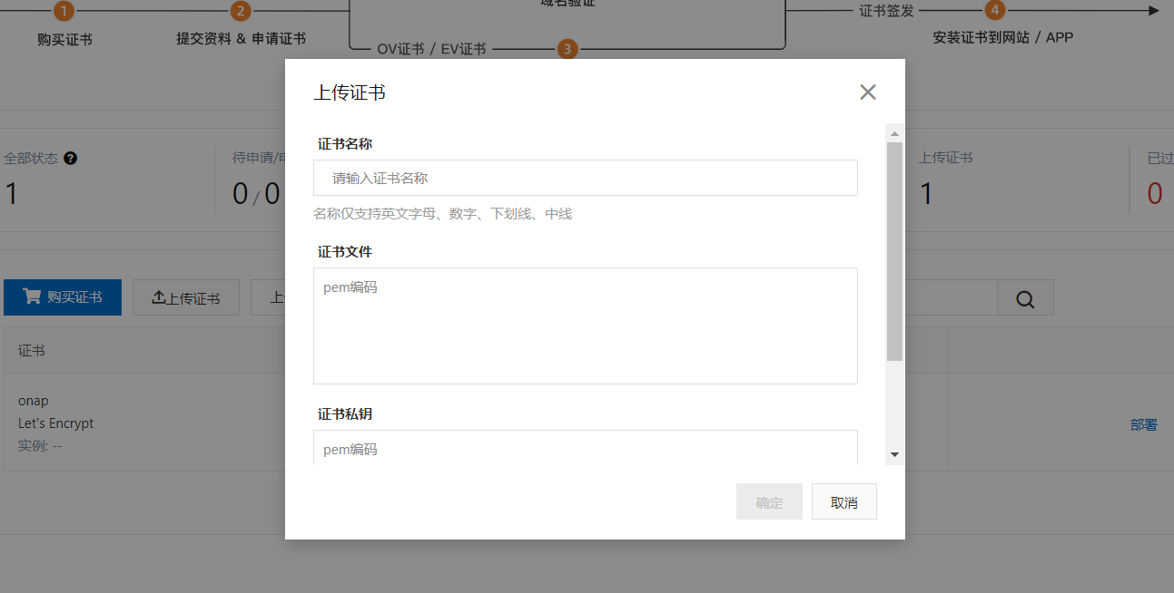Click the 证书私钥 pem编码 field
Viewport: 1174px width, 593px height.
tap(585, 448)
